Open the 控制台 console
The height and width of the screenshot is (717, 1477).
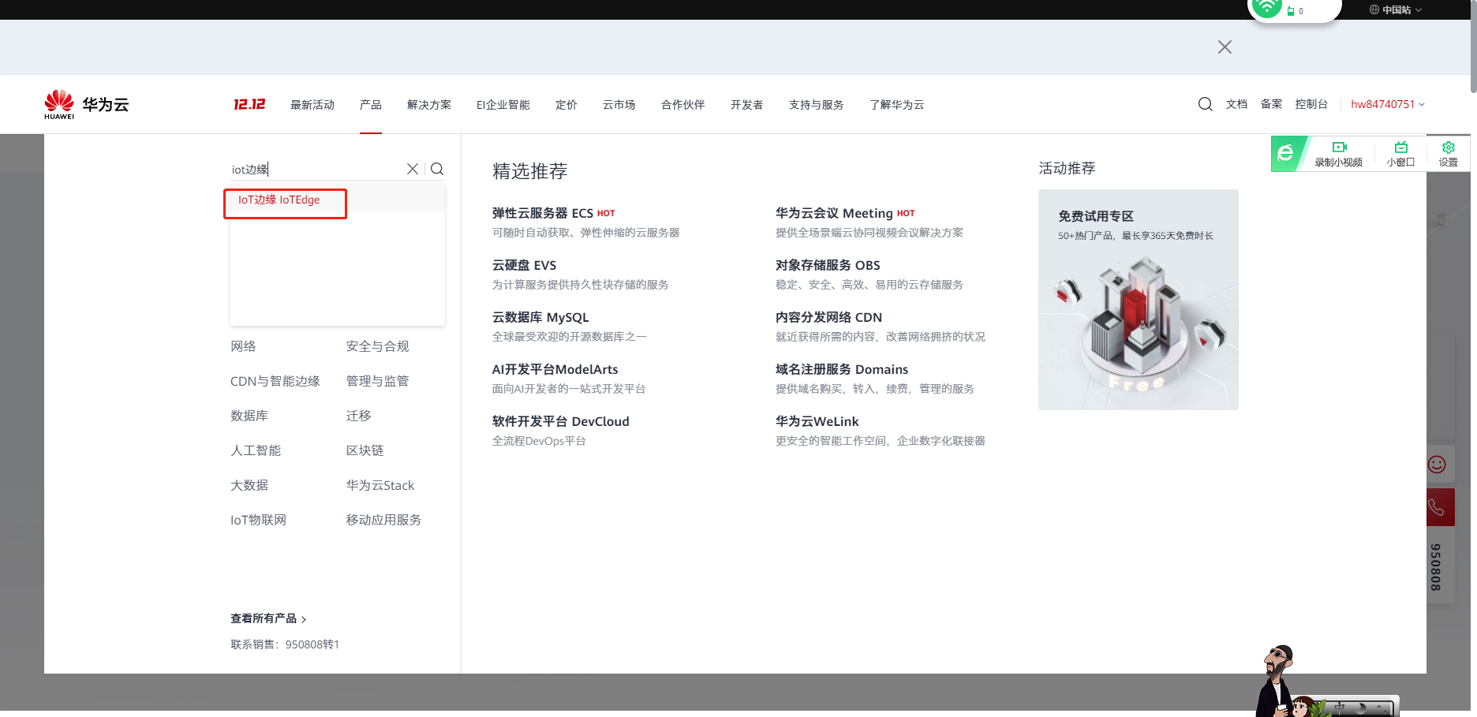coord(1311,104)
